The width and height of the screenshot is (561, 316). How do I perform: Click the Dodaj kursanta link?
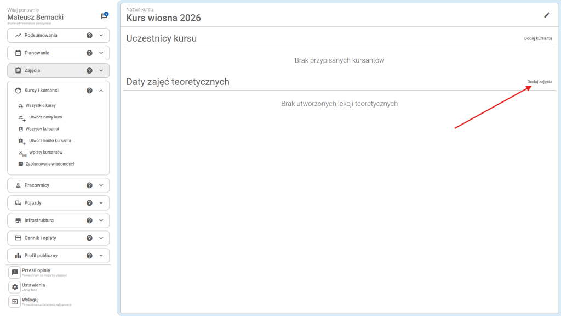pos(537,39)
